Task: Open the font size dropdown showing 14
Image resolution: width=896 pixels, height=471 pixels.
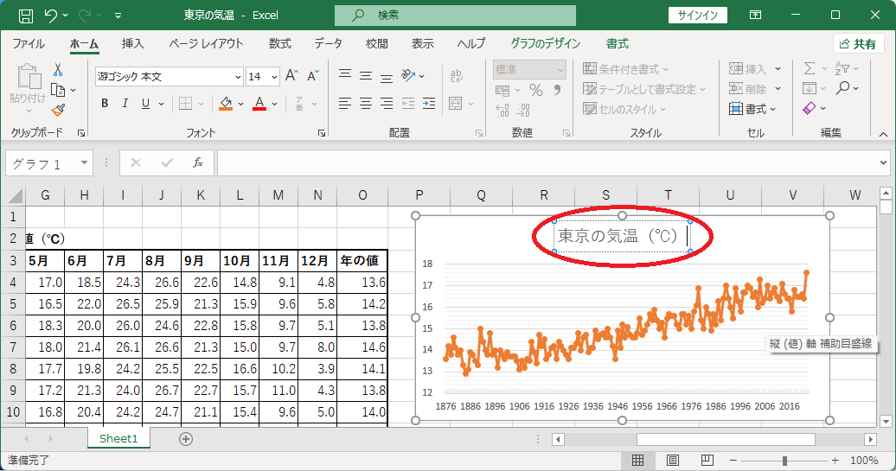Action: pyautogui.click(x=275, y=77)
